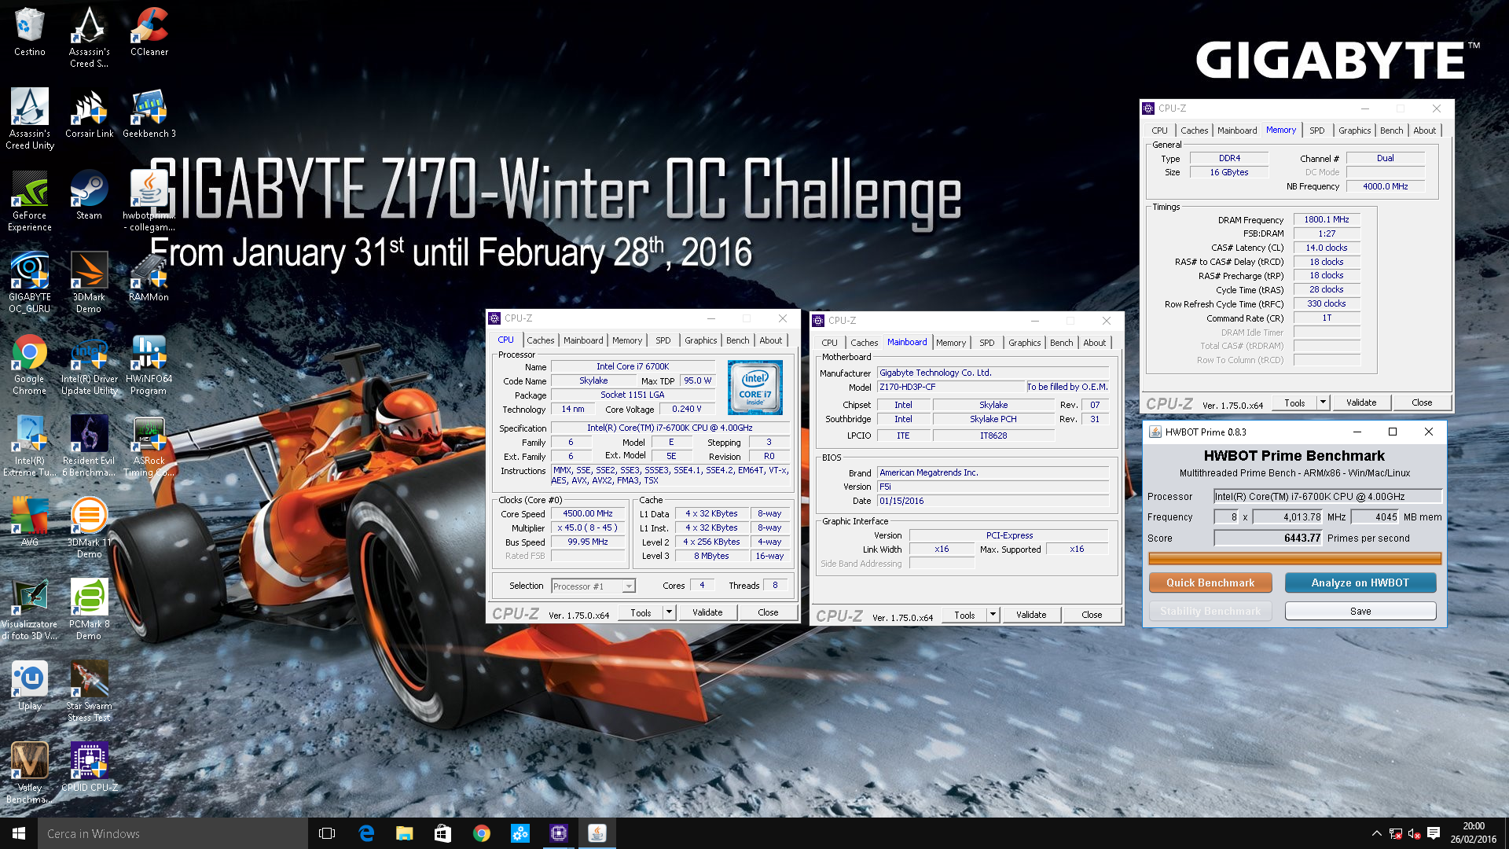Open About tab in Mainboard window
The width and height of the screenshot is (1509, 849).
[x=1094, y=343]
